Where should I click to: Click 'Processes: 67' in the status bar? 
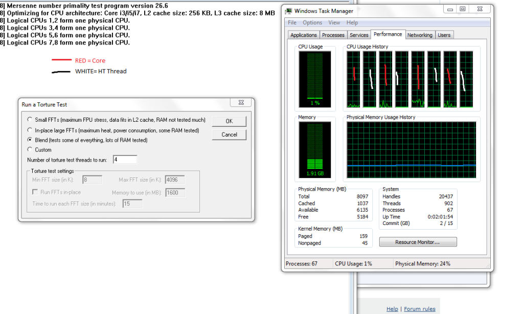click(302, 263)
